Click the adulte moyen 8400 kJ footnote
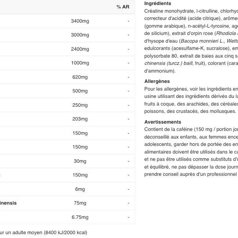Viewport: 238px width, 238px height. coord(44,232)
